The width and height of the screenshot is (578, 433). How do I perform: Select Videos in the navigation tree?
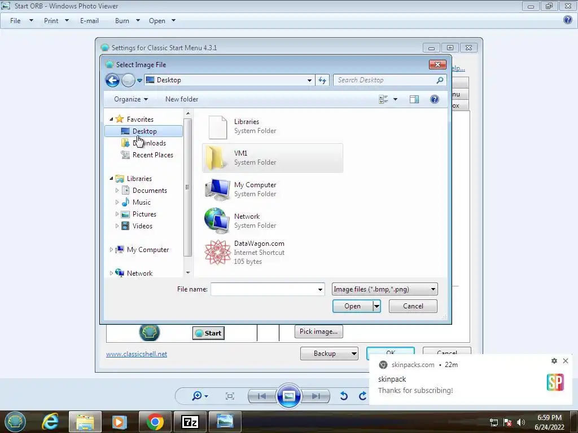[142, 226]
